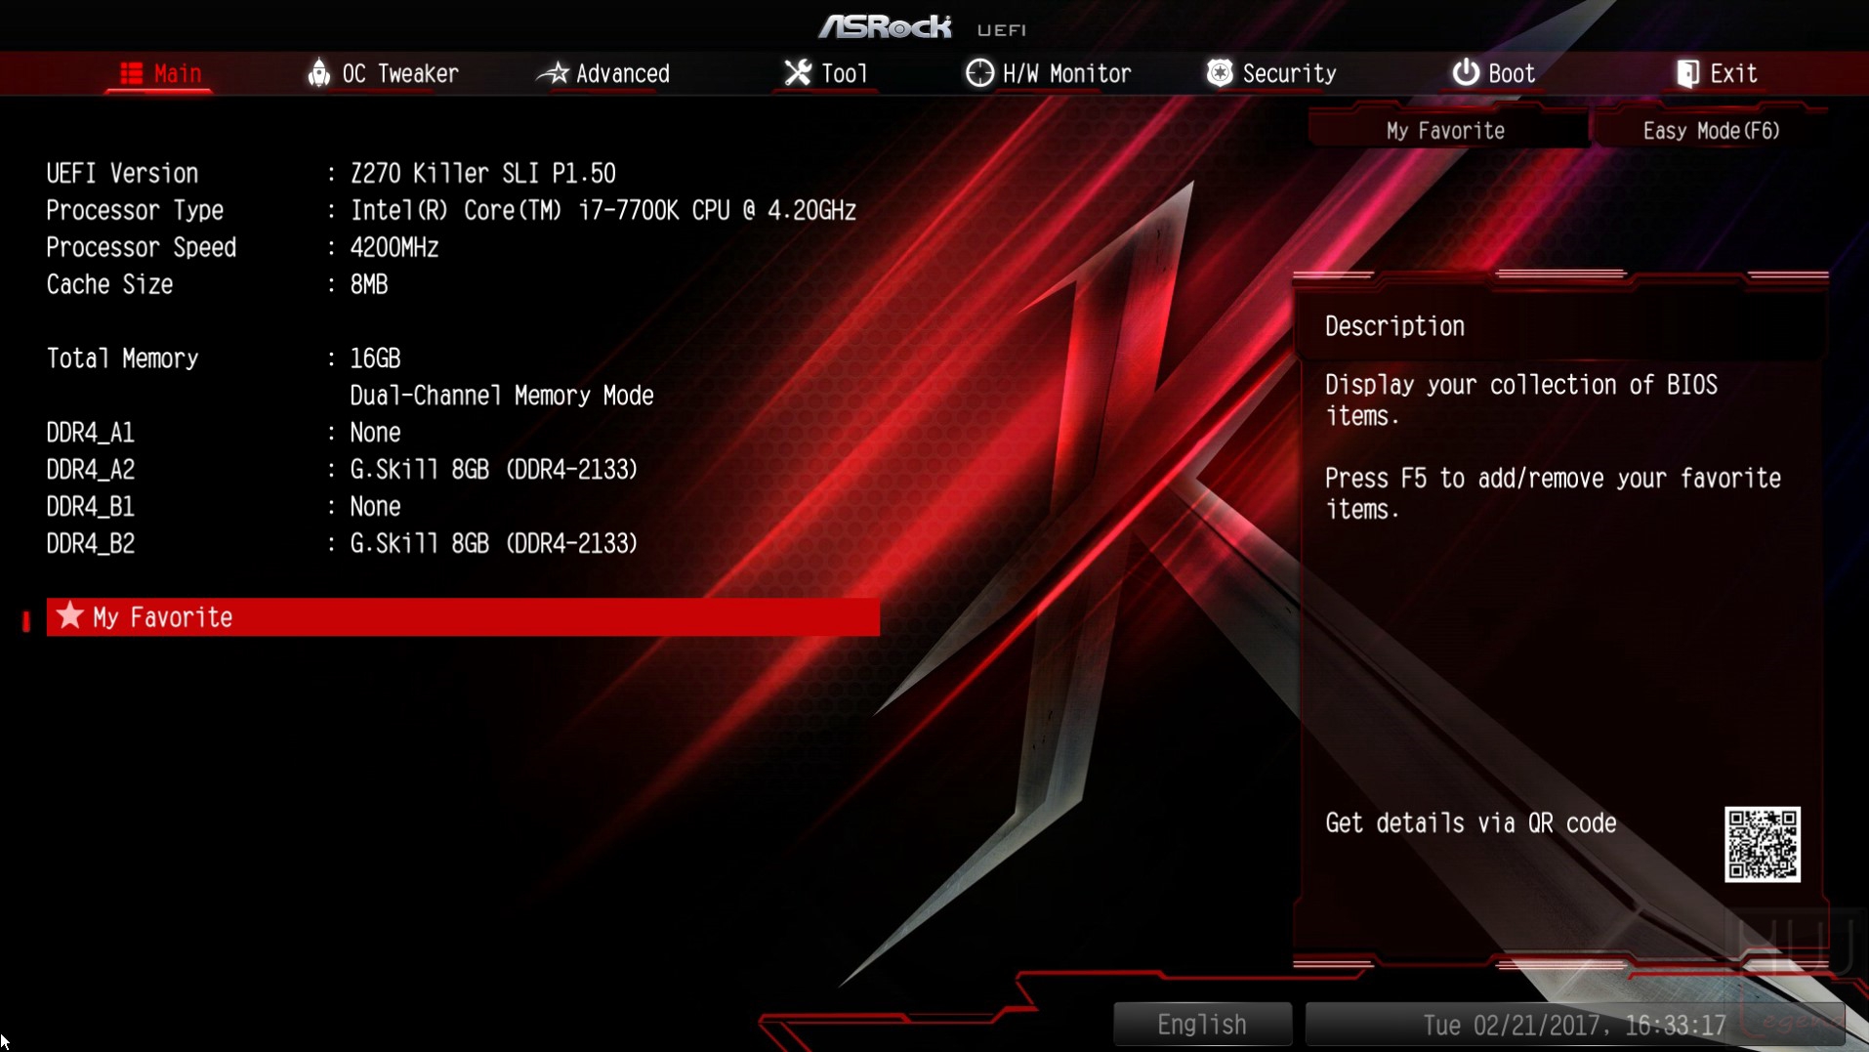The width and height of the screenshot is (1869, 1052).
Task: Open the Boot tab
Action: coord(1494,73)
